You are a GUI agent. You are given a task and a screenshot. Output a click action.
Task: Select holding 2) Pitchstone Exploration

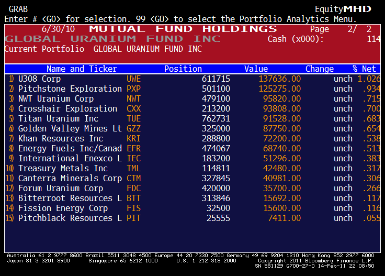tap(192, 89)
